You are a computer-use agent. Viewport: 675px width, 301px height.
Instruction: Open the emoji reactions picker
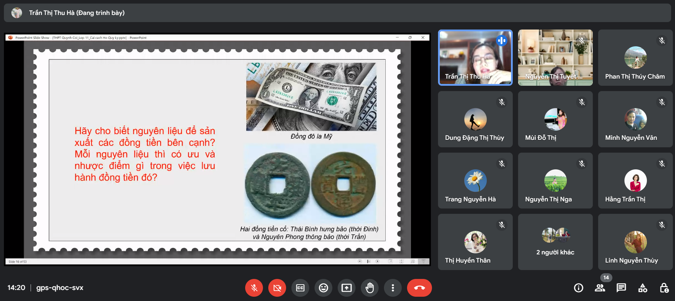[323, 288]
